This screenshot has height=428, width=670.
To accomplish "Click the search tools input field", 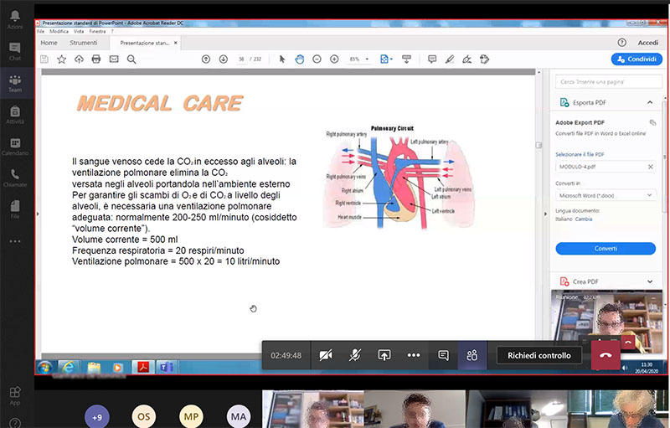I will click(609, 81).
